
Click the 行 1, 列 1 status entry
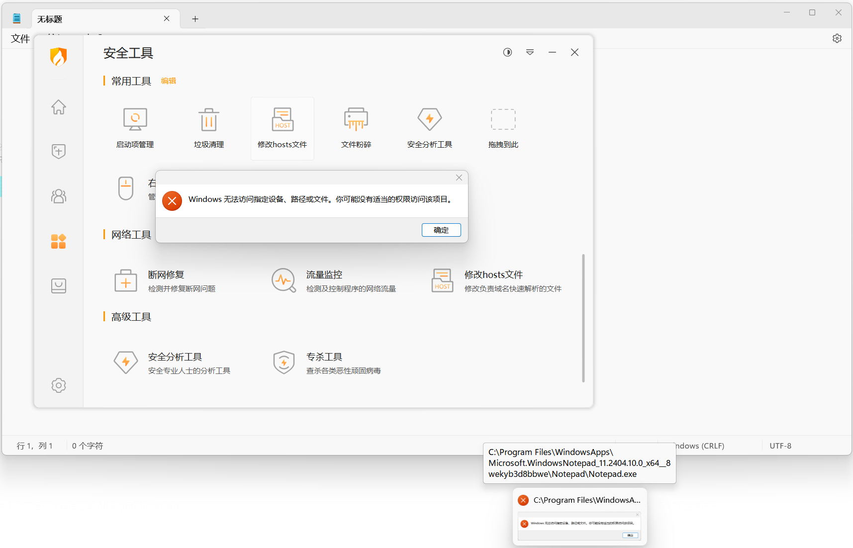pyautogui.click(x=35, y=446)
